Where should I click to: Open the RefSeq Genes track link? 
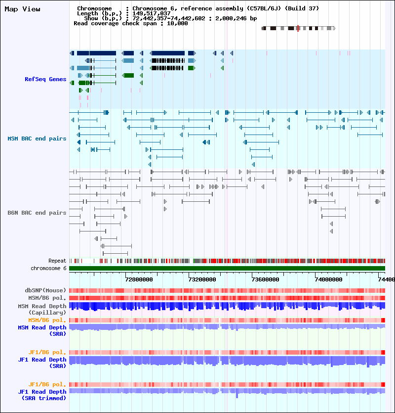coord(45,79)
